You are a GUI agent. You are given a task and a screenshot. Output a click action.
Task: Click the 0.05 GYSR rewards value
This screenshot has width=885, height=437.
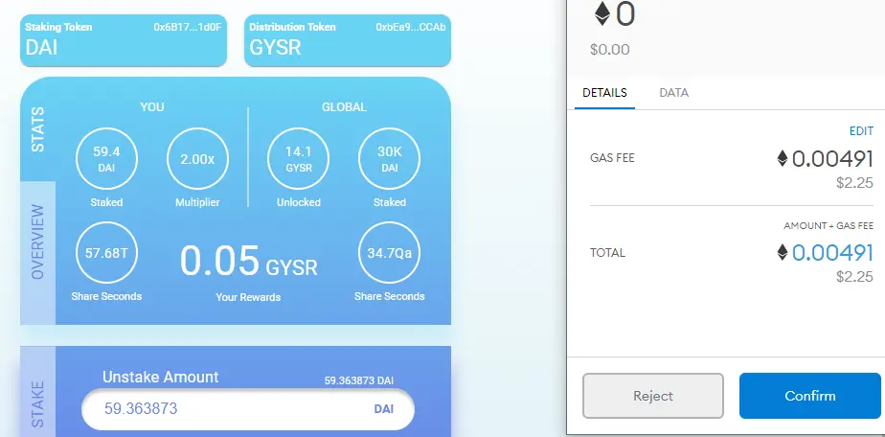point(248,262)
